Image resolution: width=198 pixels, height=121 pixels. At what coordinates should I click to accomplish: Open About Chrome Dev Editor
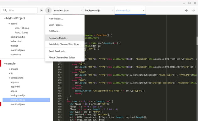[x=65, y=58]
